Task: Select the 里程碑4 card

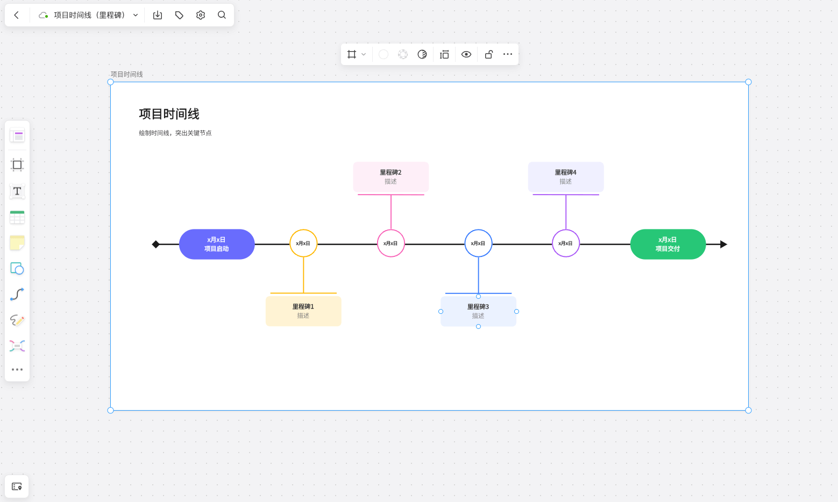Action: (x=566, y=177)
